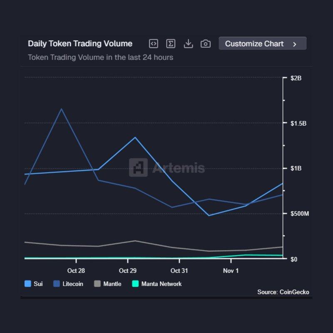The image size is (333, 333).
Task: Take a chart screenshot with camera icon
Action: pyautogui.click(x=206, y=44)
